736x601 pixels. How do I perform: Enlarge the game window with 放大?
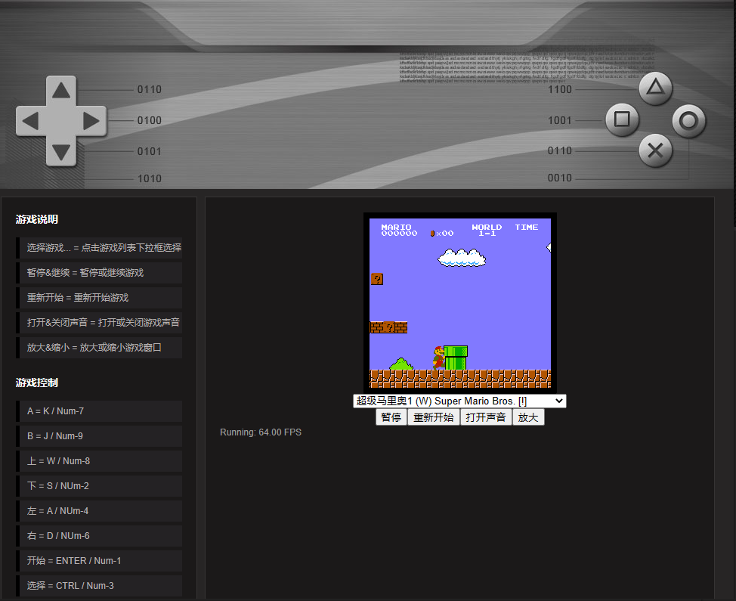pos(528,417)
